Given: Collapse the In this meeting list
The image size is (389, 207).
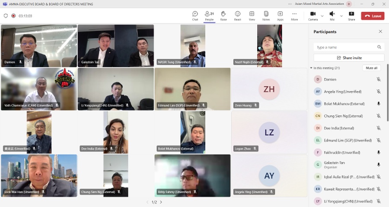Looking at the screenshot, I should point(311,68).
